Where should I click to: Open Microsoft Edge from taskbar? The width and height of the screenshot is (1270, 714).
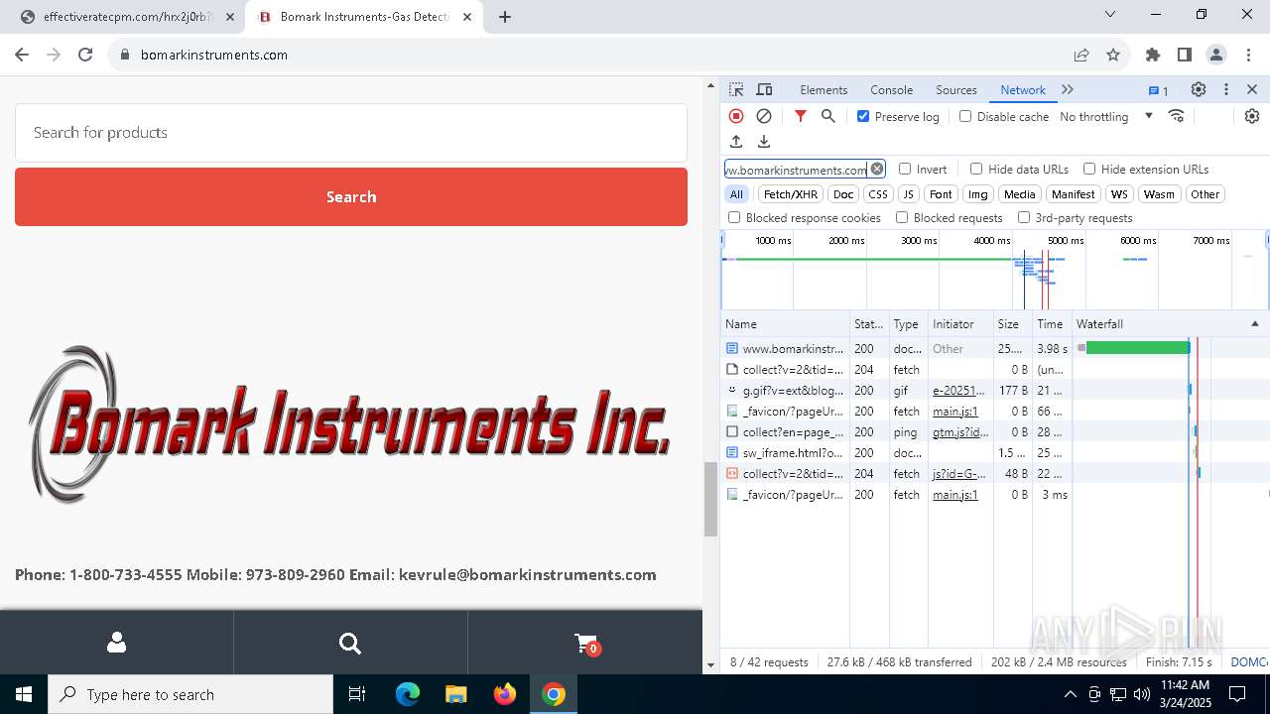click(408, 694)
